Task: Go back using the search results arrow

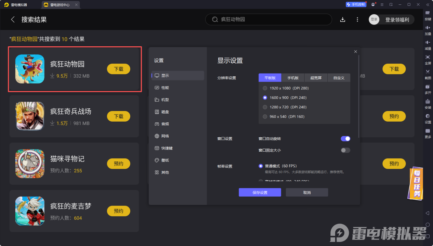Action: pyautogui.click(x=13, y=19)
